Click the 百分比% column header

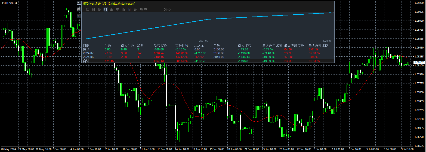point(181,46)
